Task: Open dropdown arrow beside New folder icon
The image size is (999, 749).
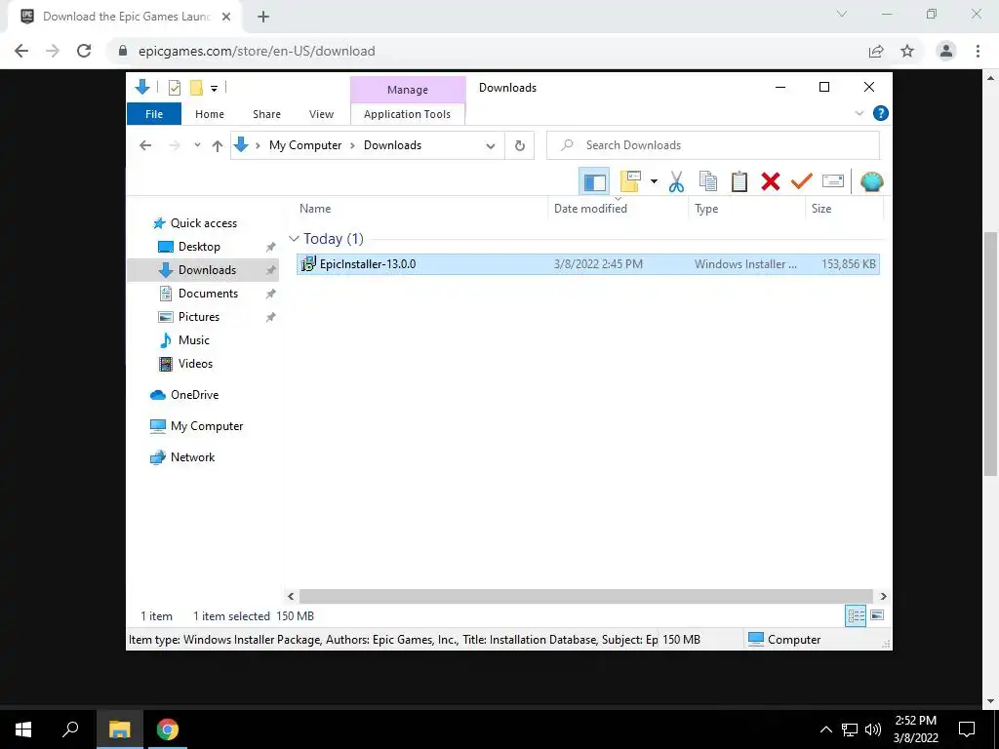Action: click(654, 181)
